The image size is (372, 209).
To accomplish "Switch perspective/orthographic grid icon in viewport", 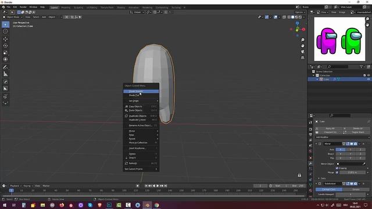I will [x=302, y=57].
